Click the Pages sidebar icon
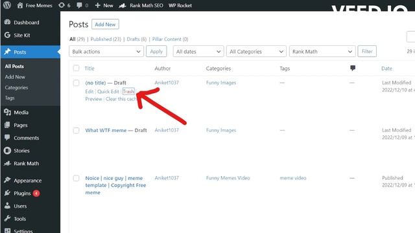The image size is (415, 233). 7,125
